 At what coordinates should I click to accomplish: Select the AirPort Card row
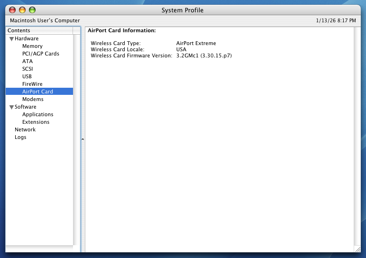(39, 92)
